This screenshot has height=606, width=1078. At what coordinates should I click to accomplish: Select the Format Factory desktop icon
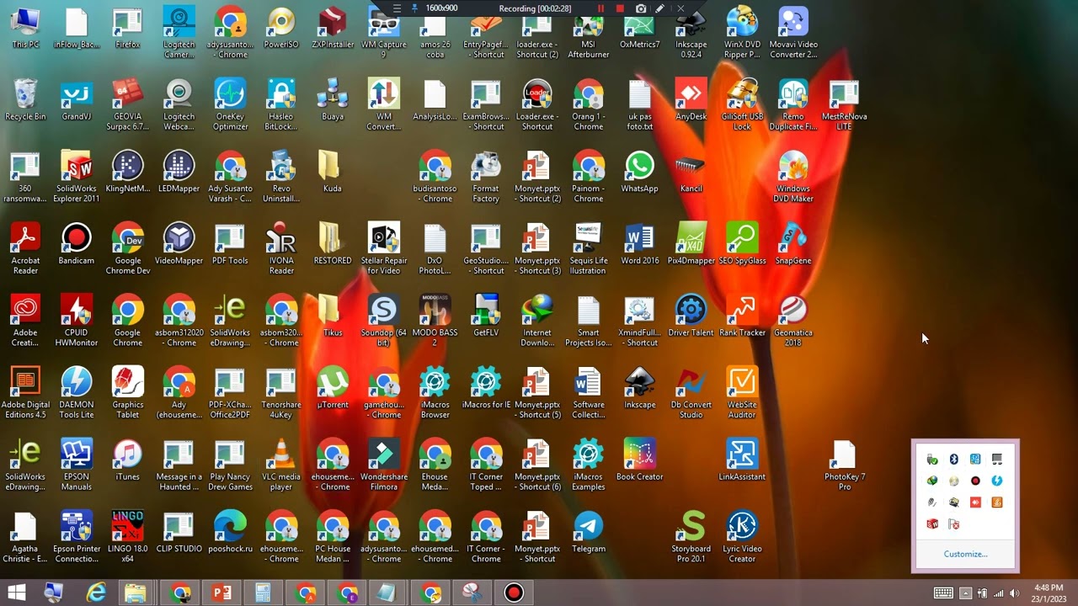[x=486, y=177]
